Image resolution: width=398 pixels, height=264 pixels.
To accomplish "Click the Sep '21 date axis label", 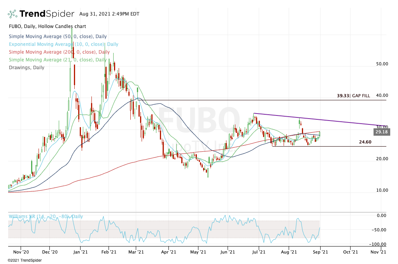I will pyautogui.click(x=320, y=252).
